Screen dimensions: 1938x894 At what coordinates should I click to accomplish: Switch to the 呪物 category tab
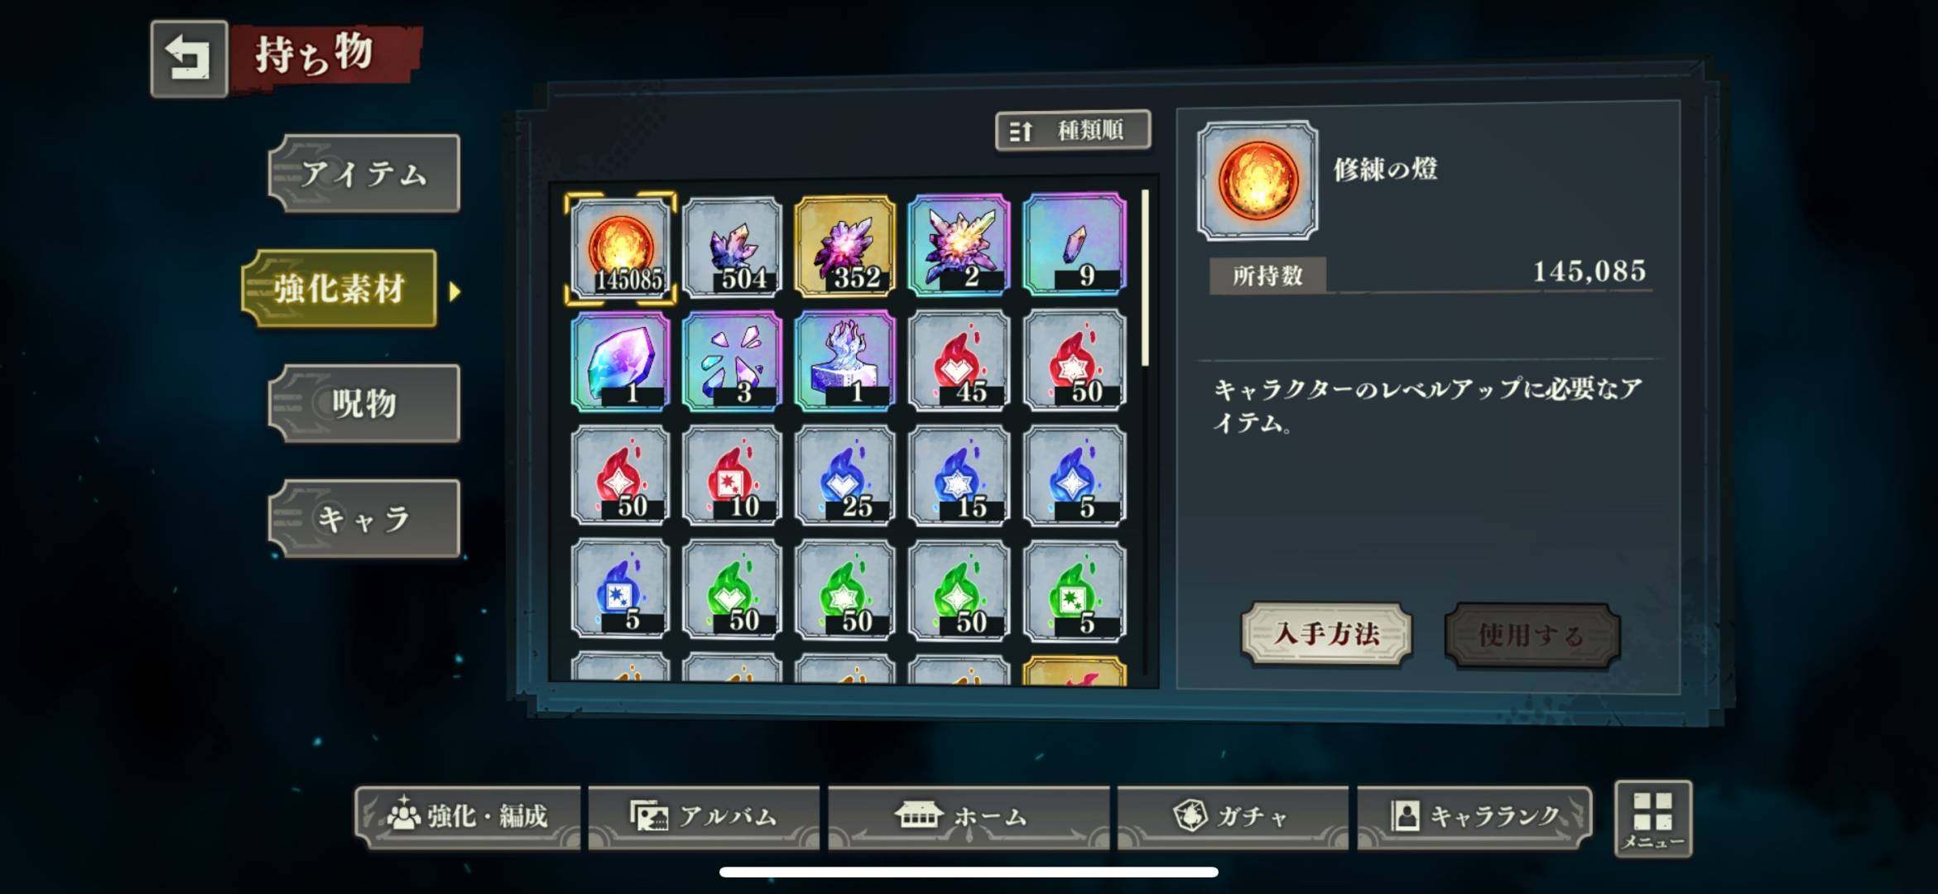pyautogui.click(x=364, y=404)
